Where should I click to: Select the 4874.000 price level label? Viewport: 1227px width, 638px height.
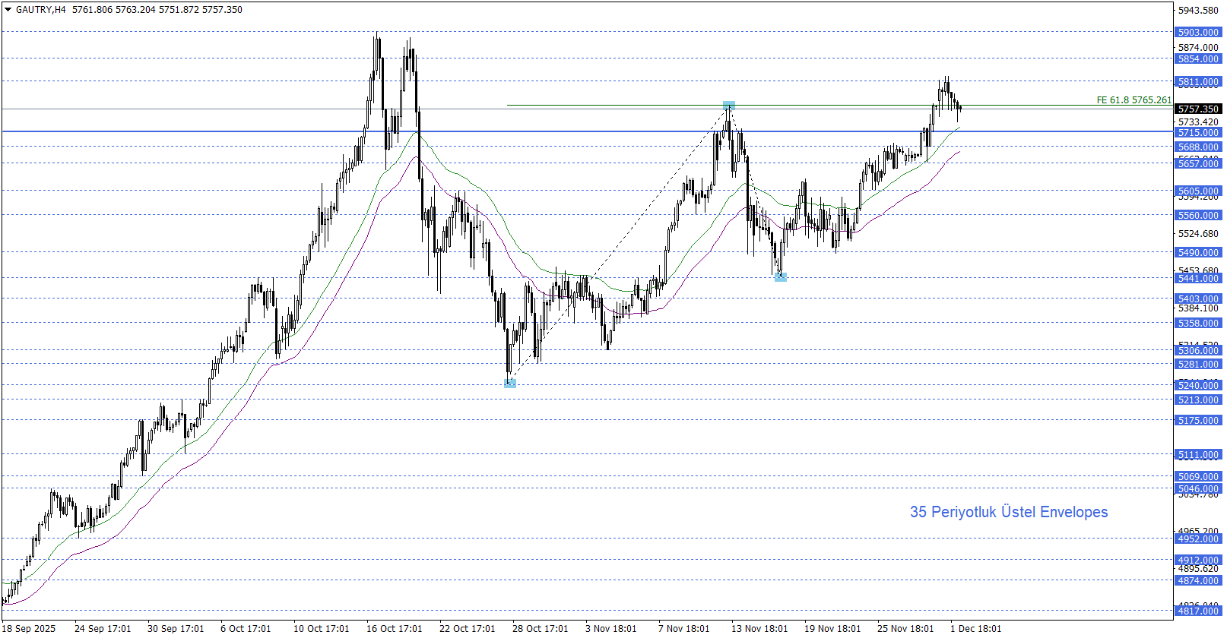pyautogui.click(x=1198, y=581)
